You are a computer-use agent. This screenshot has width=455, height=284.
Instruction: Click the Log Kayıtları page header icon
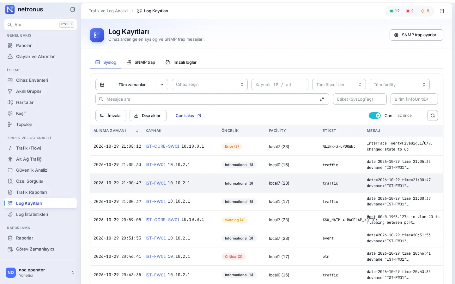tap(97, 35)
